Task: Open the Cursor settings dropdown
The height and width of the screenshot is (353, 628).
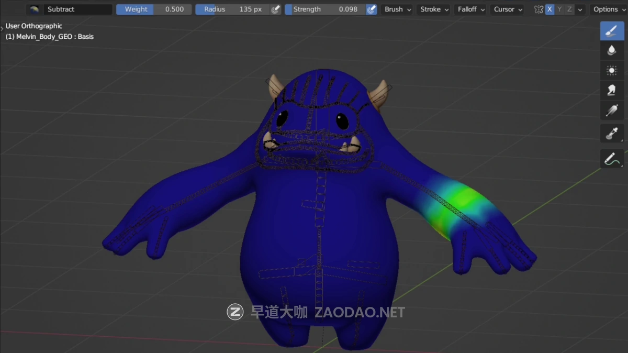Action: 508,9
